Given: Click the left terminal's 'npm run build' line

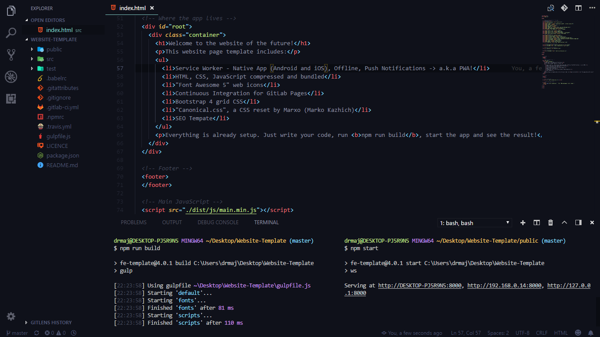Looking at the screenshot, I should click(x=137, y=248).
